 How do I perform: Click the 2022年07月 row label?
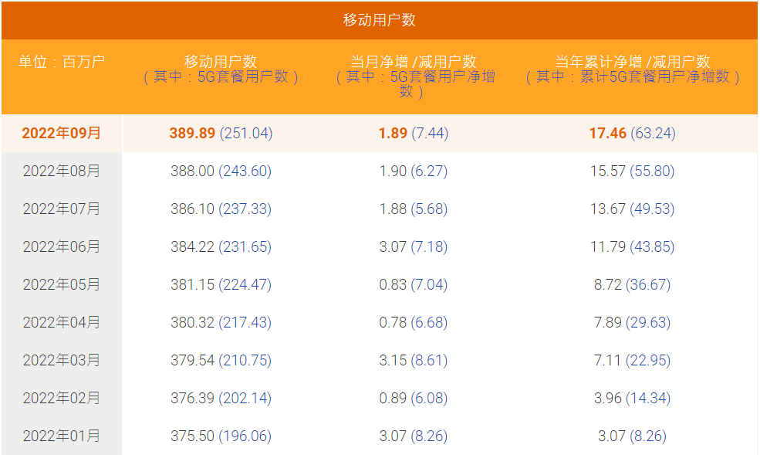pyautogui.click(x=62, y=209)
